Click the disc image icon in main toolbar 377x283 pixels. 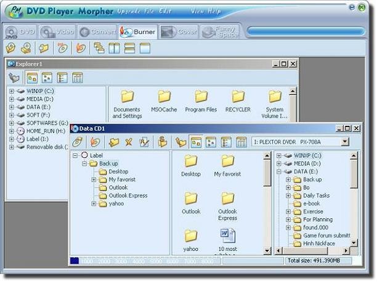(x=62, y=47)
